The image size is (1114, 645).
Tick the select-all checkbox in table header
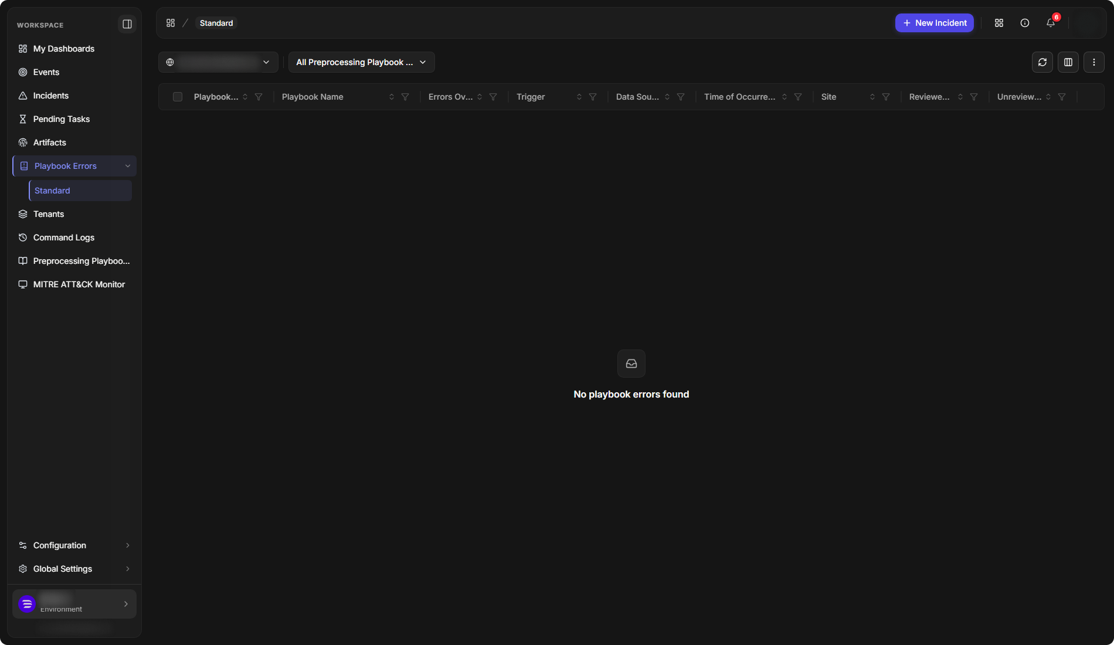[x=178, y=97]
